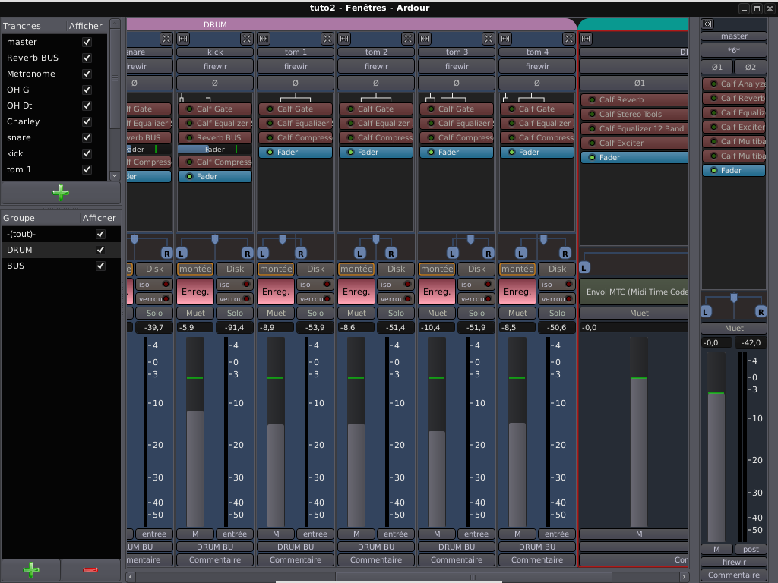Add new group with bottom green plus

[30, 569]
